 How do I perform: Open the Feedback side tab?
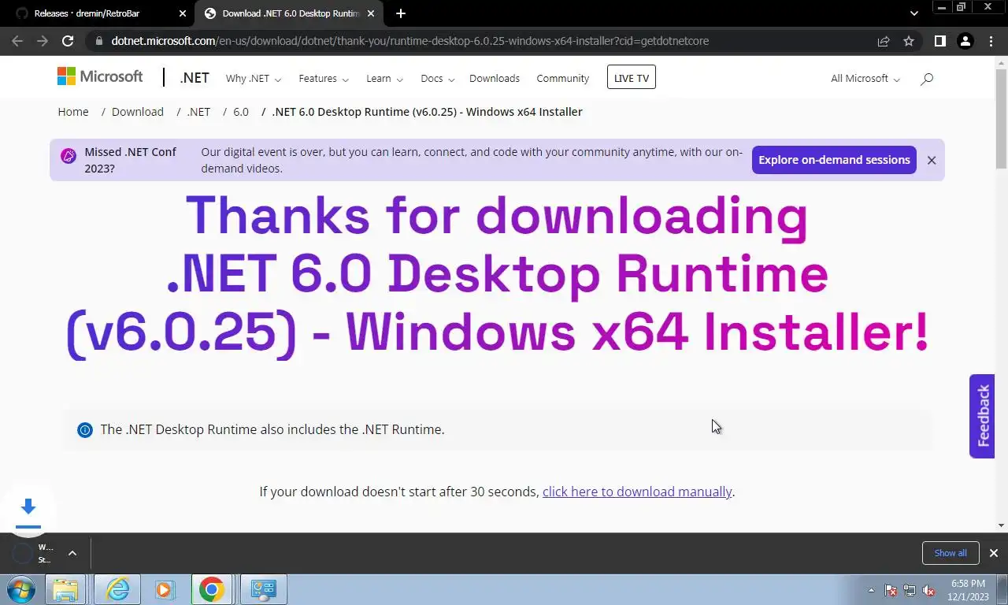[982, 416]
